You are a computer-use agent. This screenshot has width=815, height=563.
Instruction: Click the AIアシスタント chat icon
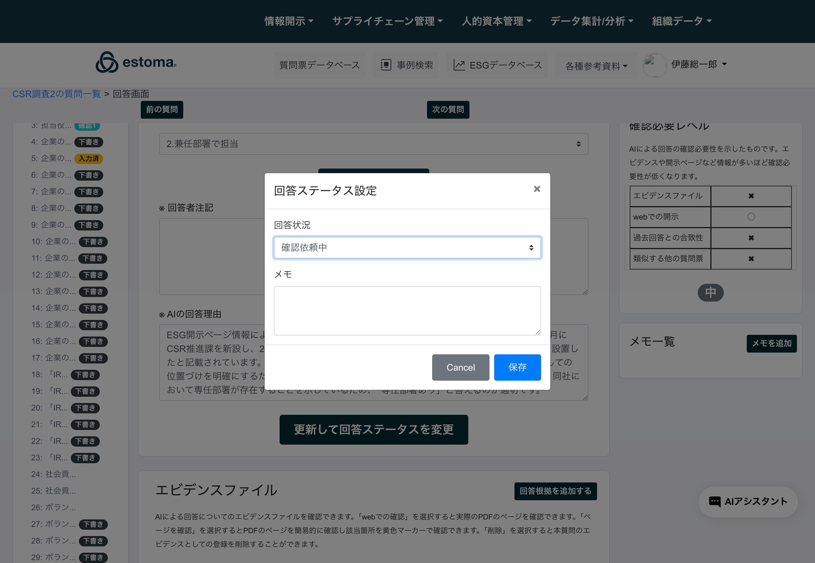(x=715, y=502)
